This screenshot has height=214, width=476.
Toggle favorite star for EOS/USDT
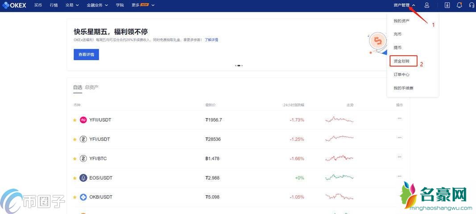75,178
